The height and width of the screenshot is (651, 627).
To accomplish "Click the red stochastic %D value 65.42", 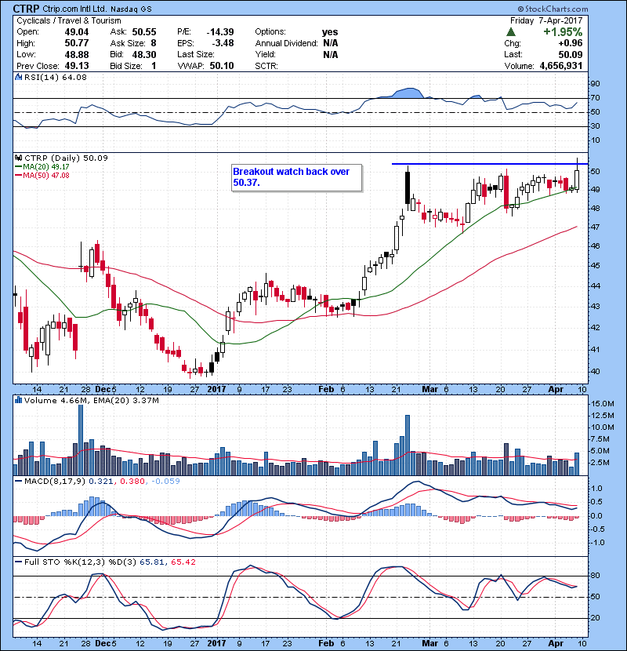I will tap(183, 562).
